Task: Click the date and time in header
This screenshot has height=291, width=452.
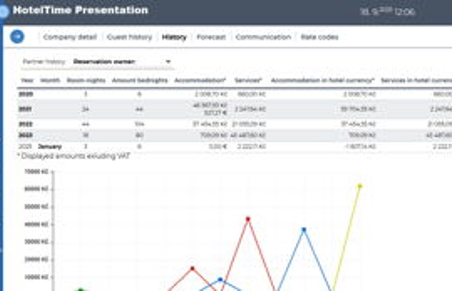Action: (x=387, y=12)
